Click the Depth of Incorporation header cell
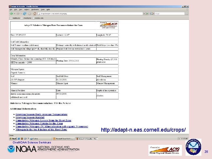The width and height of the screenshot is (212, 159). point(107,90)
